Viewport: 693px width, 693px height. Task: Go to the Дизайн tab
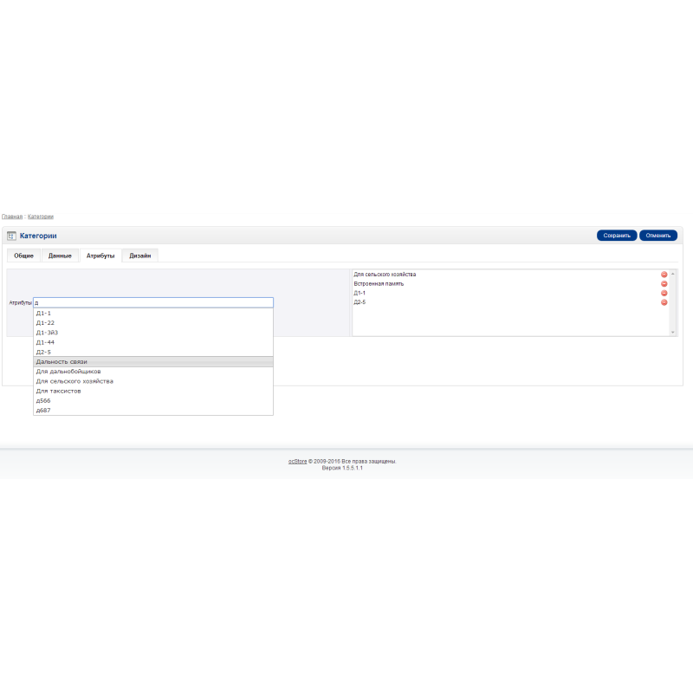coord(140,256)
